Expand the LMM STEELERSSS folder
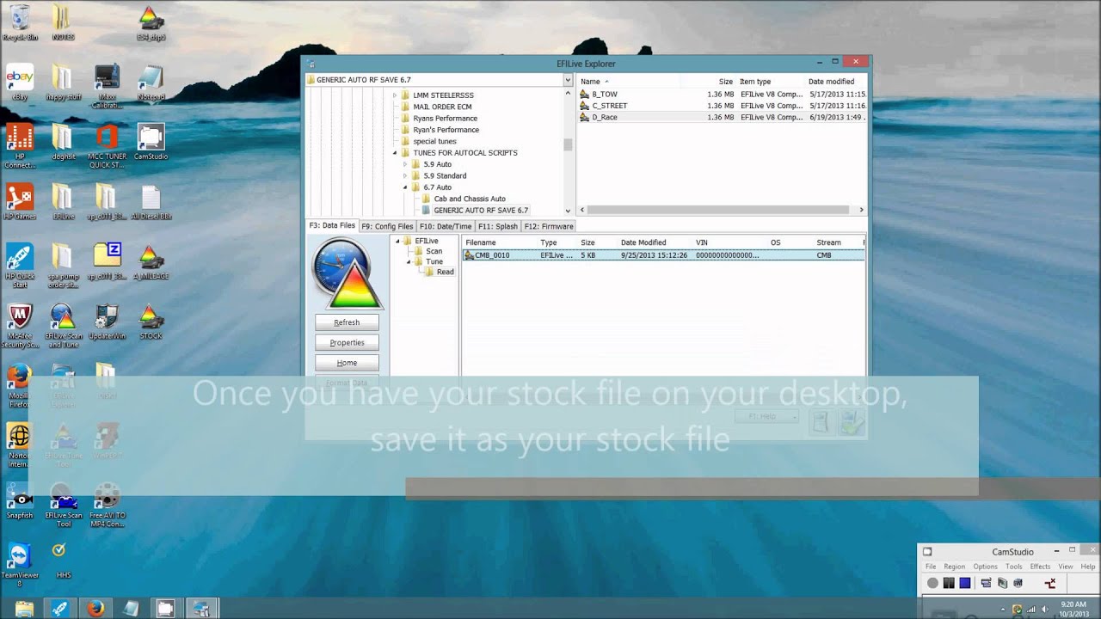The width and height of the screenshot is (1101, 619). [x=395, y=95]
